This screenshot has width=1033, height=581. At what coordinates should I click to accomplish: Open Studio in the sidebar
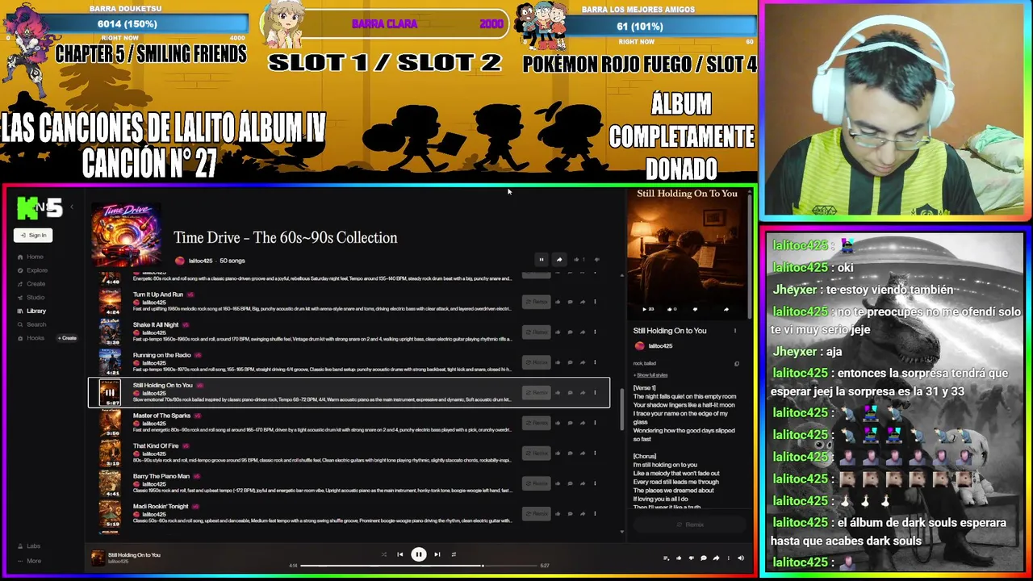31,298
